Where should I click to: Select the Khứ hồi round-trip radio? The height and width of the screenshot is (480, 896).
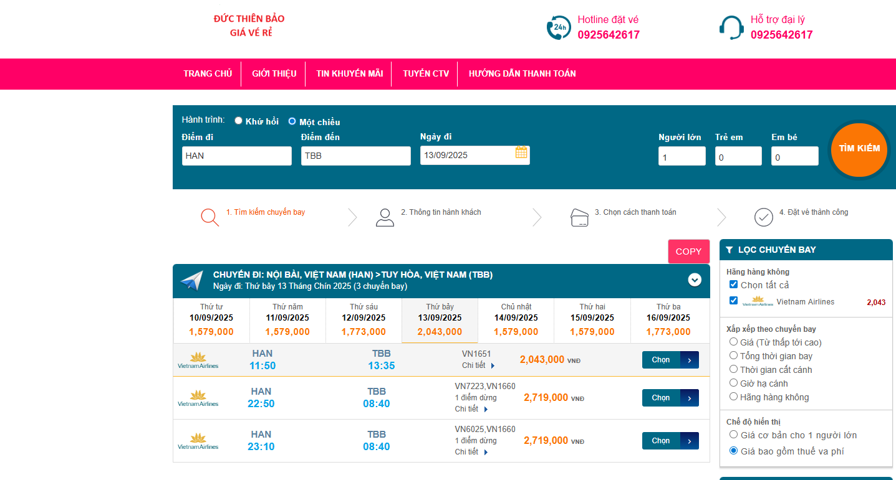[x=238, y=121]
